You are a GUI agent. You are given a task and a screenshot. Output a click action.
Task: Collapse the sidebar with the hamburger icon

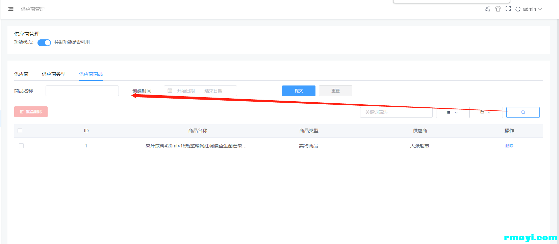tap(11, 9)
